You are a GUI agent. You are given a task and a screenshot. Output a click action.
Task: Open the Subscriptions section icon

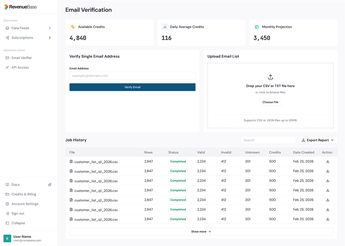click(7, 38)
